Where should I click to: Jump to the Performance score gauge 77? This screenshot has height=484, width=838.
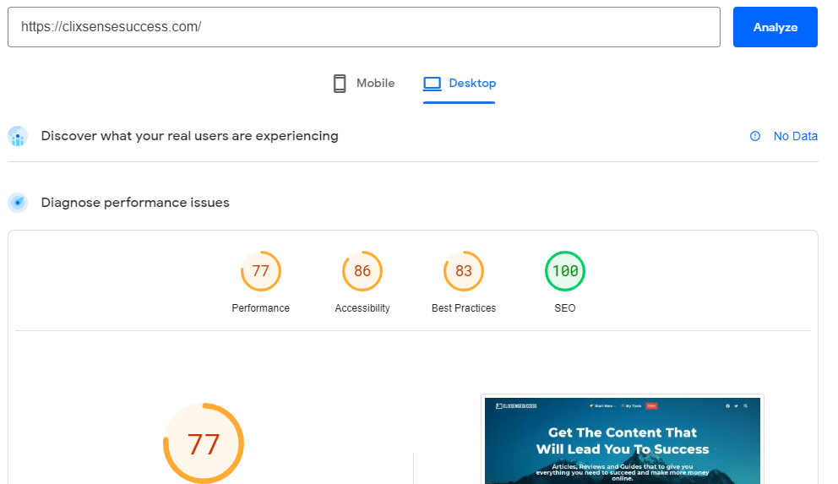click(x=261, y=271)
